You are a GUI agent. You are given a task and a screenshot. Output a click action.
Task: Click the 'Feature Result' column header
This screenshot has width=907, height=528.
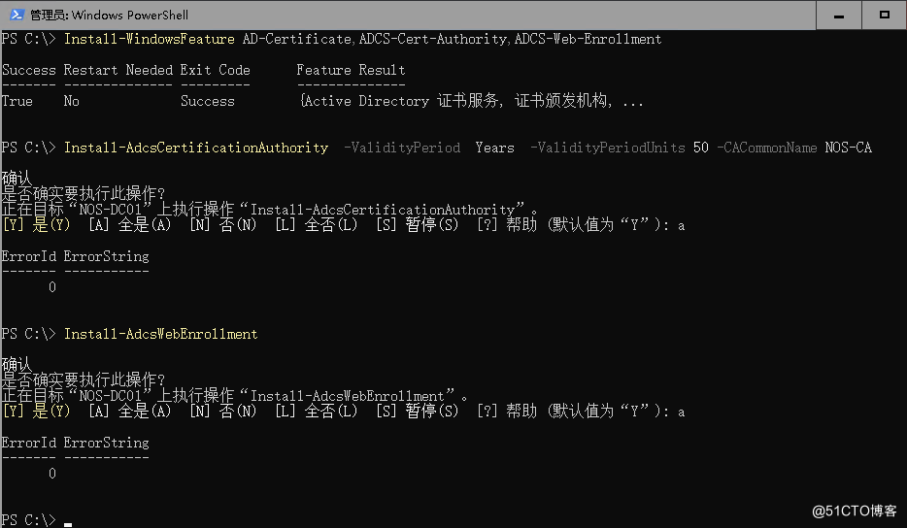(351, 70)
